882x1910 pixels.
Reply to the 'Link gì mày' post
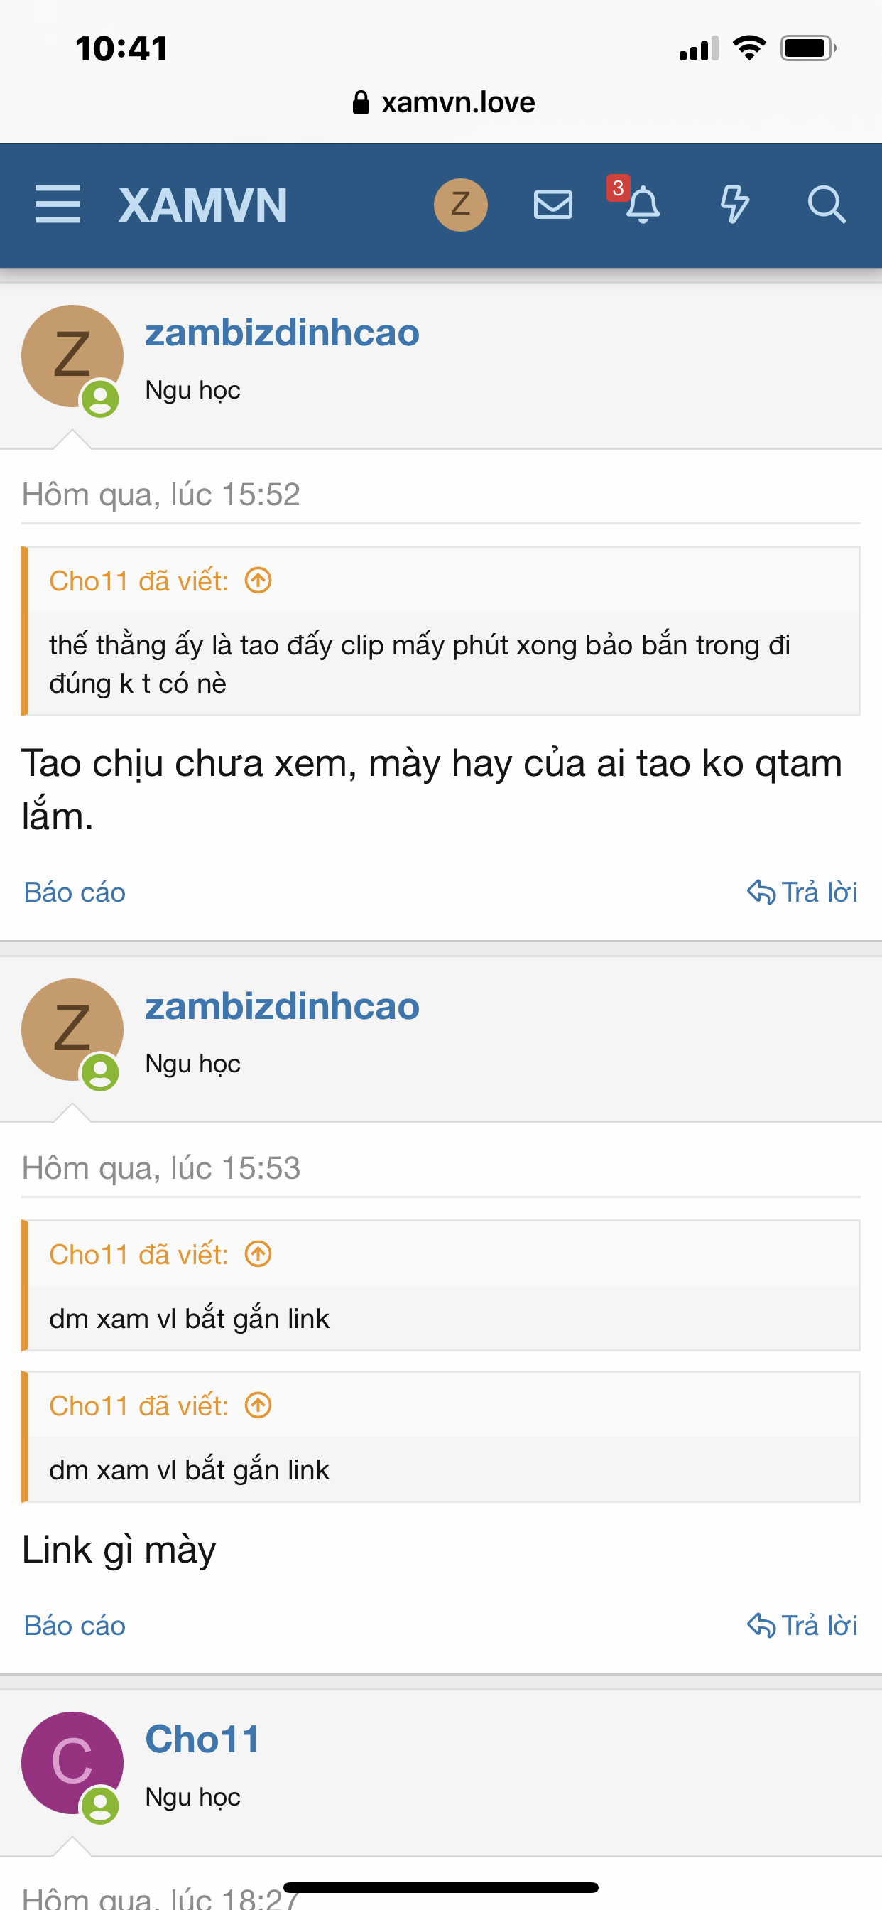[802, 1625]
